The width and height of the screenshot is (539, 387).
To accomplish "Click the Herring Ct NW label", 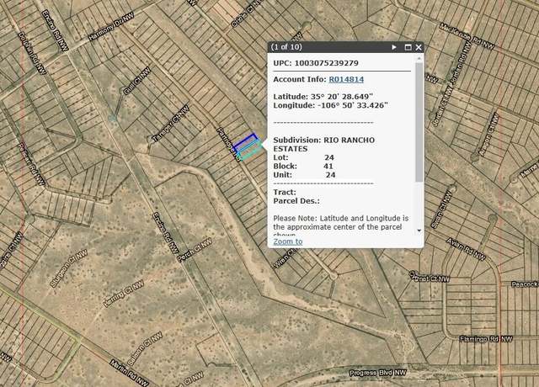I will 124,294.
